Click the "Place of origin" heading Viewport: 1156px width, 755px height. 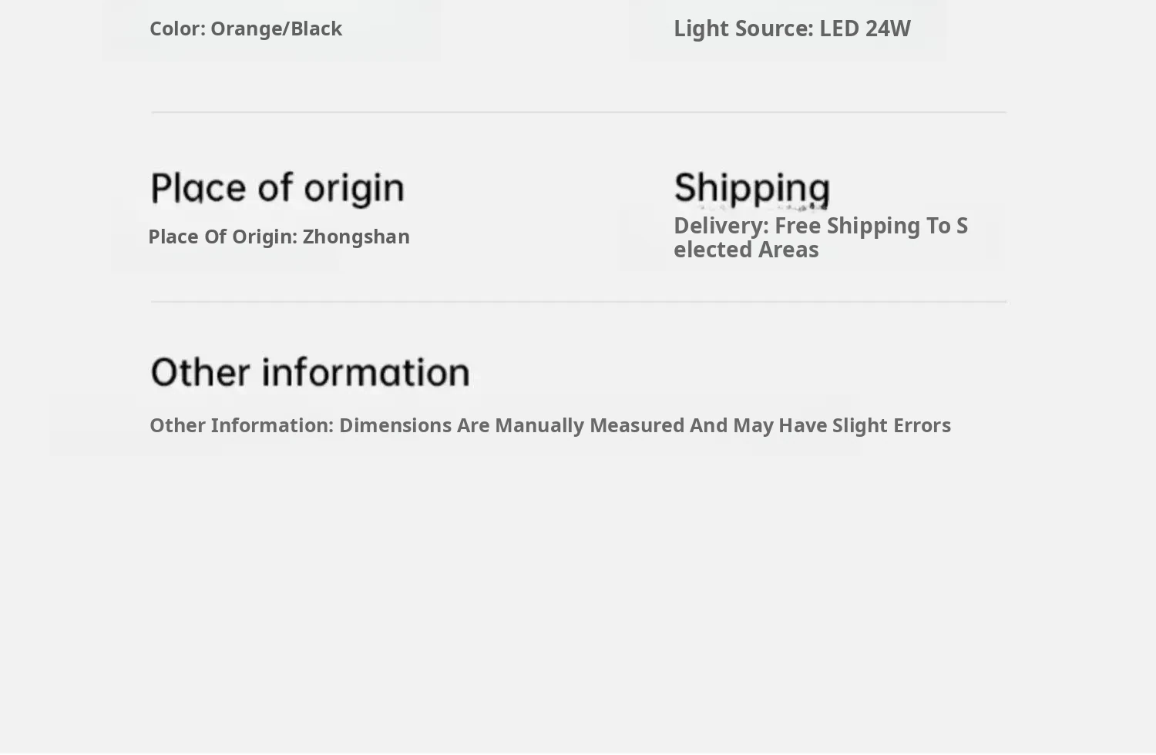[277, 188]
